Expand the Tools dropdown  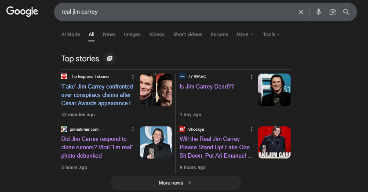pyautogui.click(x=271, y=34)
